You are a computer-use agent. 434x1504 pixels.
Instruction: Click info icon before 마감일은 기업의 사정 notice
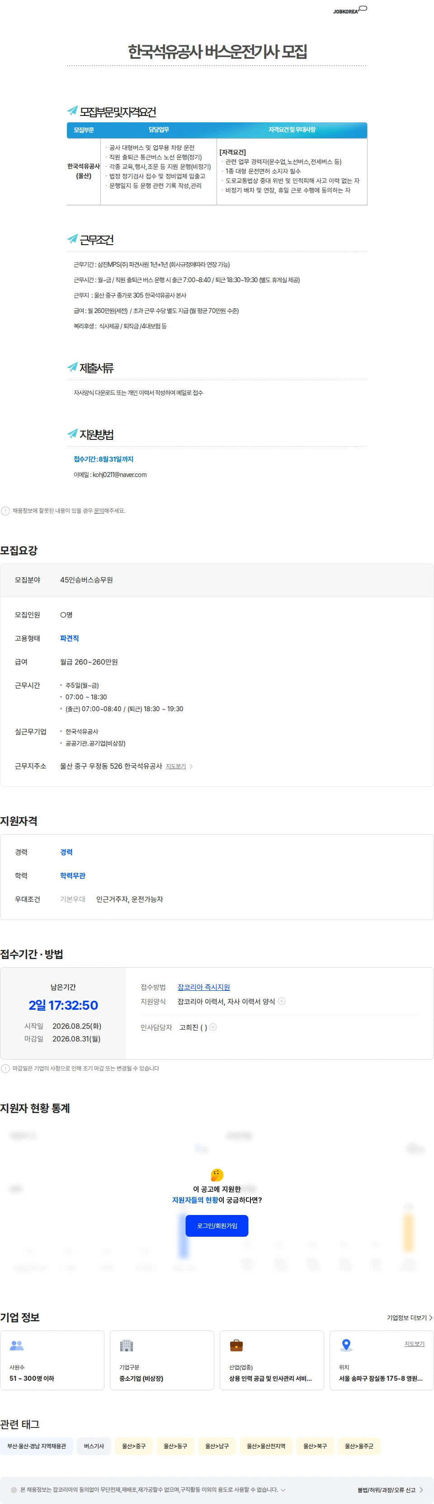(x=5, y=1069)
